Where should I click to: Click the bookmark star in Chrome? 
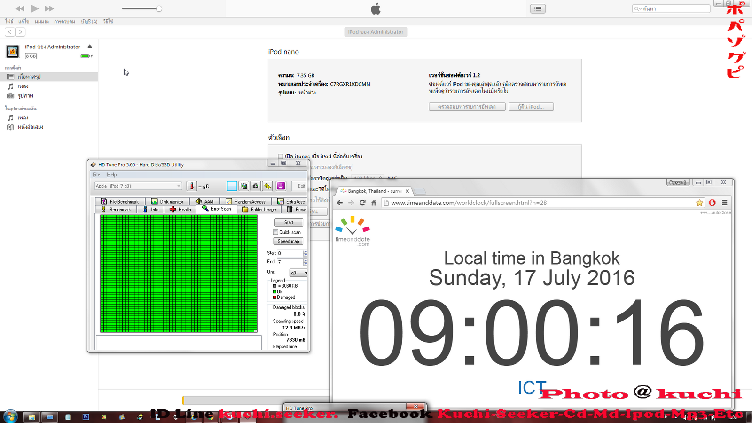tap(700, 203)
